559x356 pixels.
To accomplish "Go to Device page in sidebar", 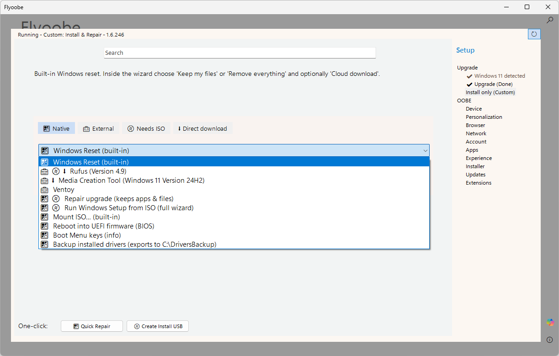I will (x=474, y=109).
